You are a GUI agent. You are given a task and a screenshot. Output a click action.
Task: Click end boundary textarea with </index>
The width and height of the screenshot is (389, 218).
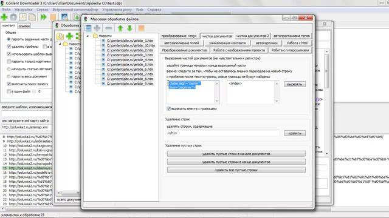point(251,92)
